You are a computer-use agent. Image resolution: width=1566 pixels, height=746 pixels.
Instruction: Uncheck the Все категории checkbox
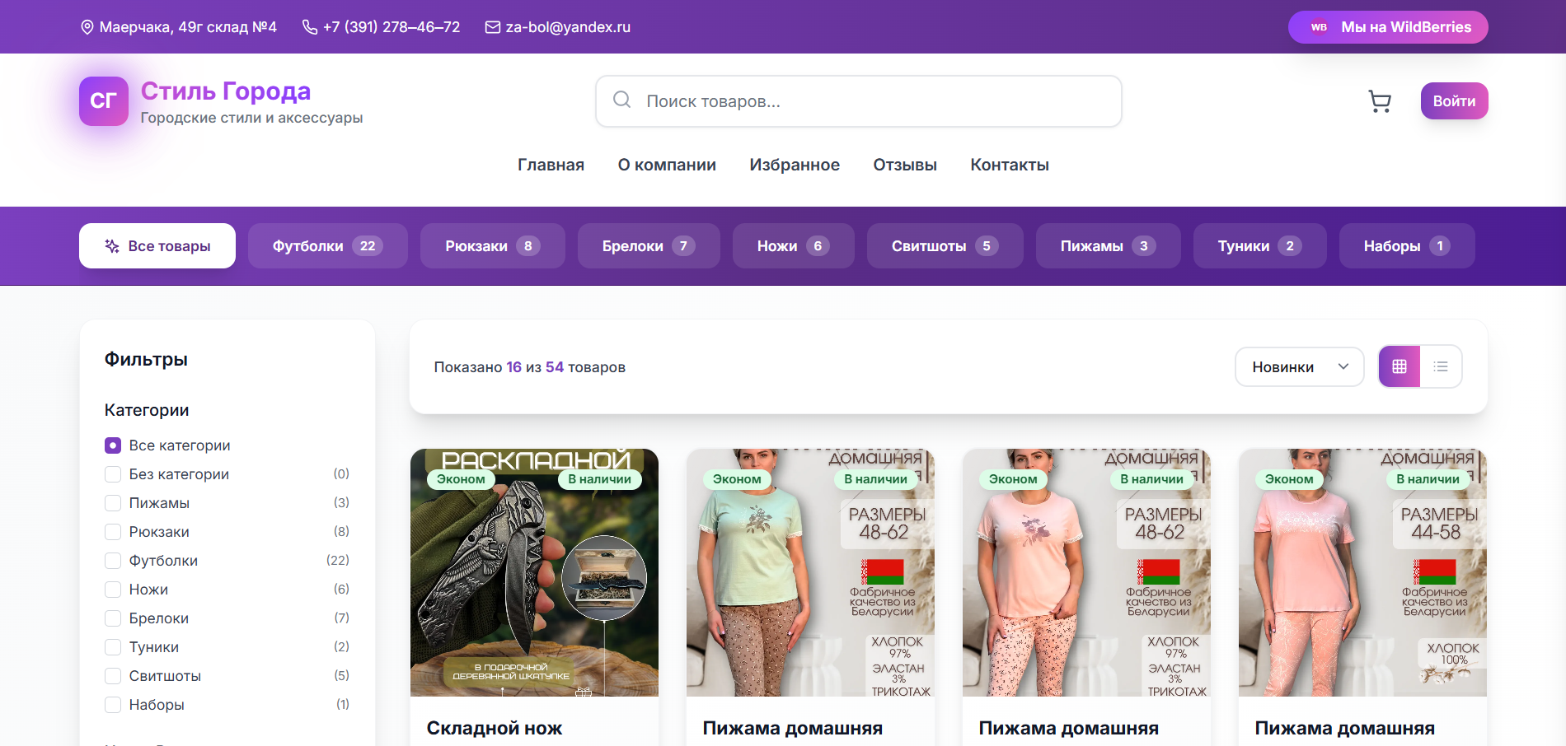tap(113, 445)
